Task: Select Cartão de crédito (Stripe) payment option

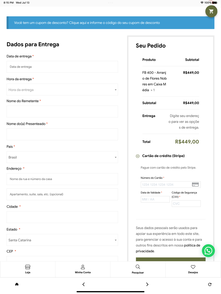Action: coord(138,156)
